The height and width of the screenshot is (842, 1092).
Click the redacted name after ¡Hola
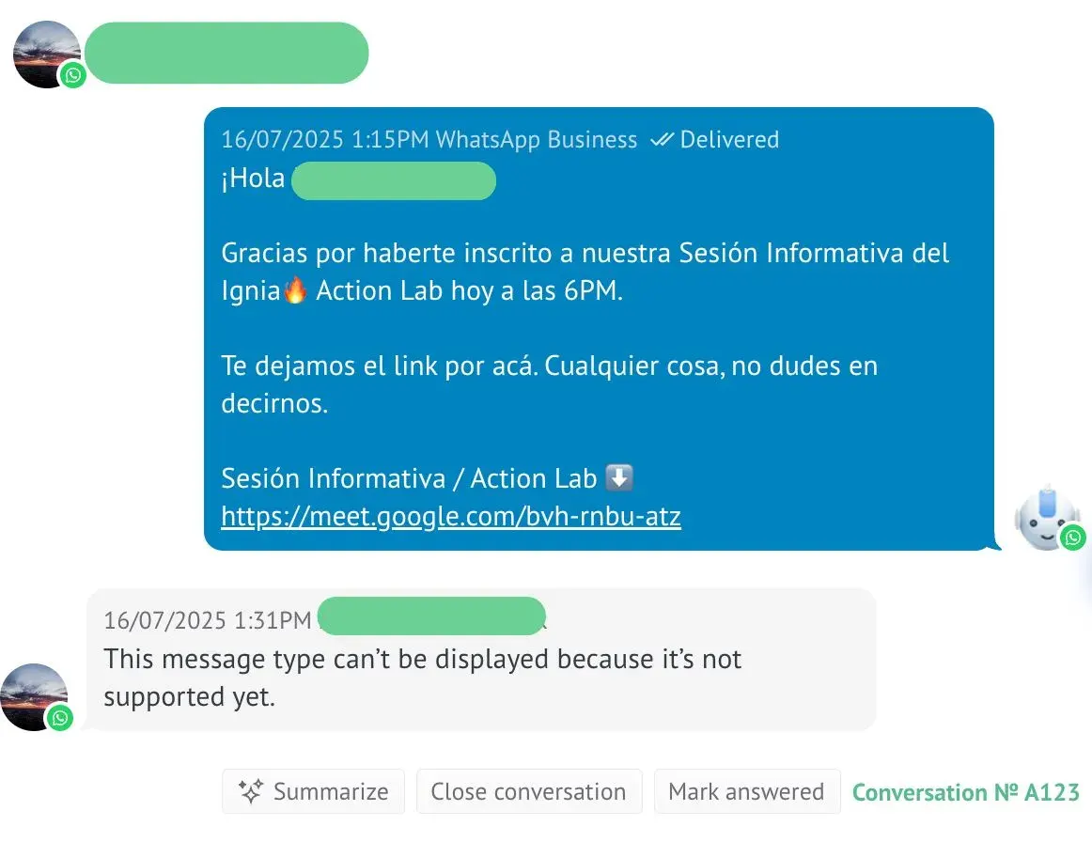click(393, 180)
